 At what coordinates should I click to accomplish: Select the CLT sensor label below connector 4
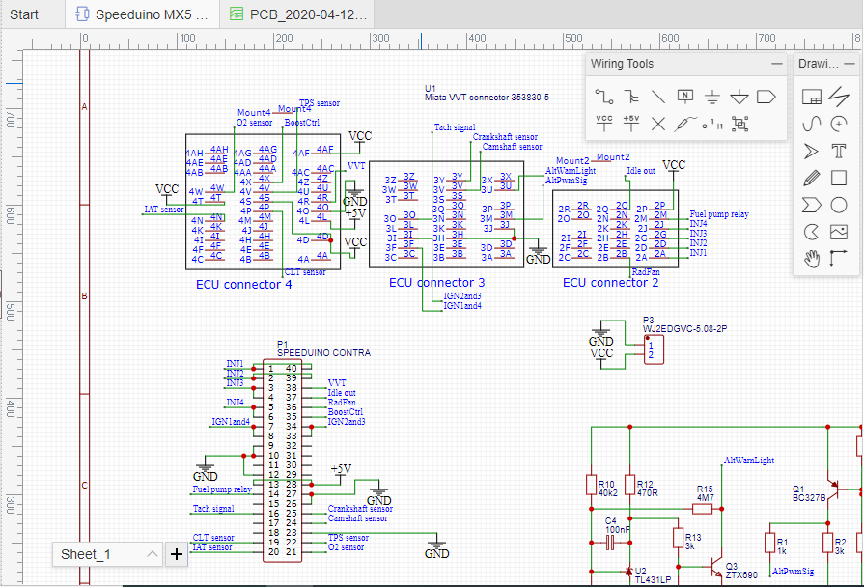click(x=305, y=272)
